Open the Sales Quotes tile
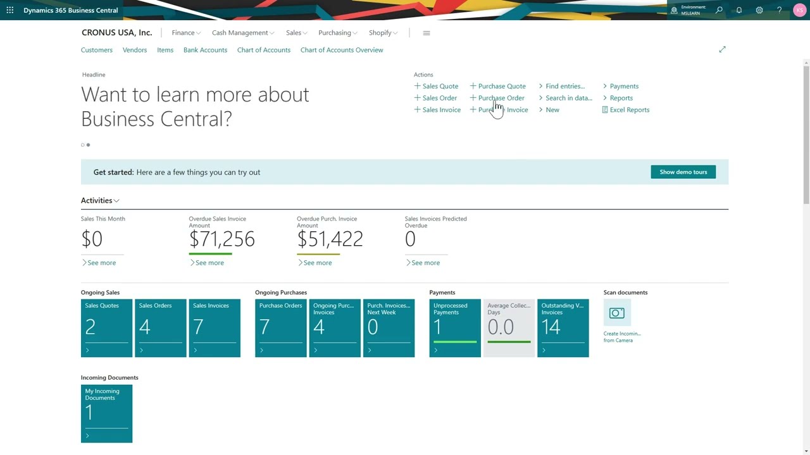Image resolution: width=810 pixels, height=455 pixels. click(106, 328)
